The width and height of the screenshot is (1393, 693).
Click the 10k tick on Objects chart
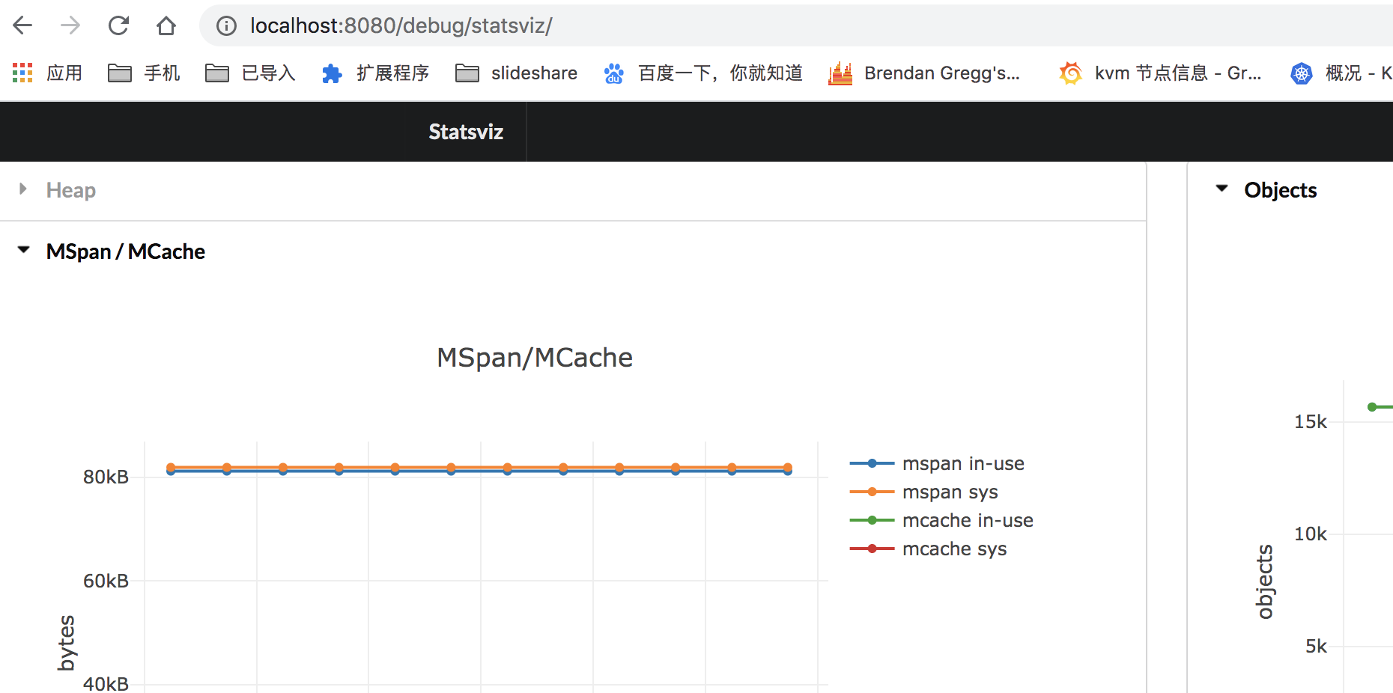tap(1311, 534)
